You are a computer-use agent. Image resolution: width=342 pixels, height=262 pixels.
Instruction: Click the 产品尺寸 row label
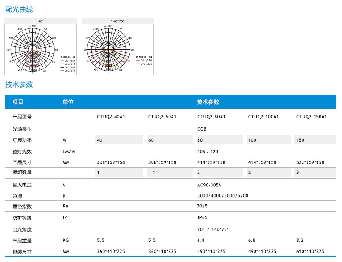22,162
